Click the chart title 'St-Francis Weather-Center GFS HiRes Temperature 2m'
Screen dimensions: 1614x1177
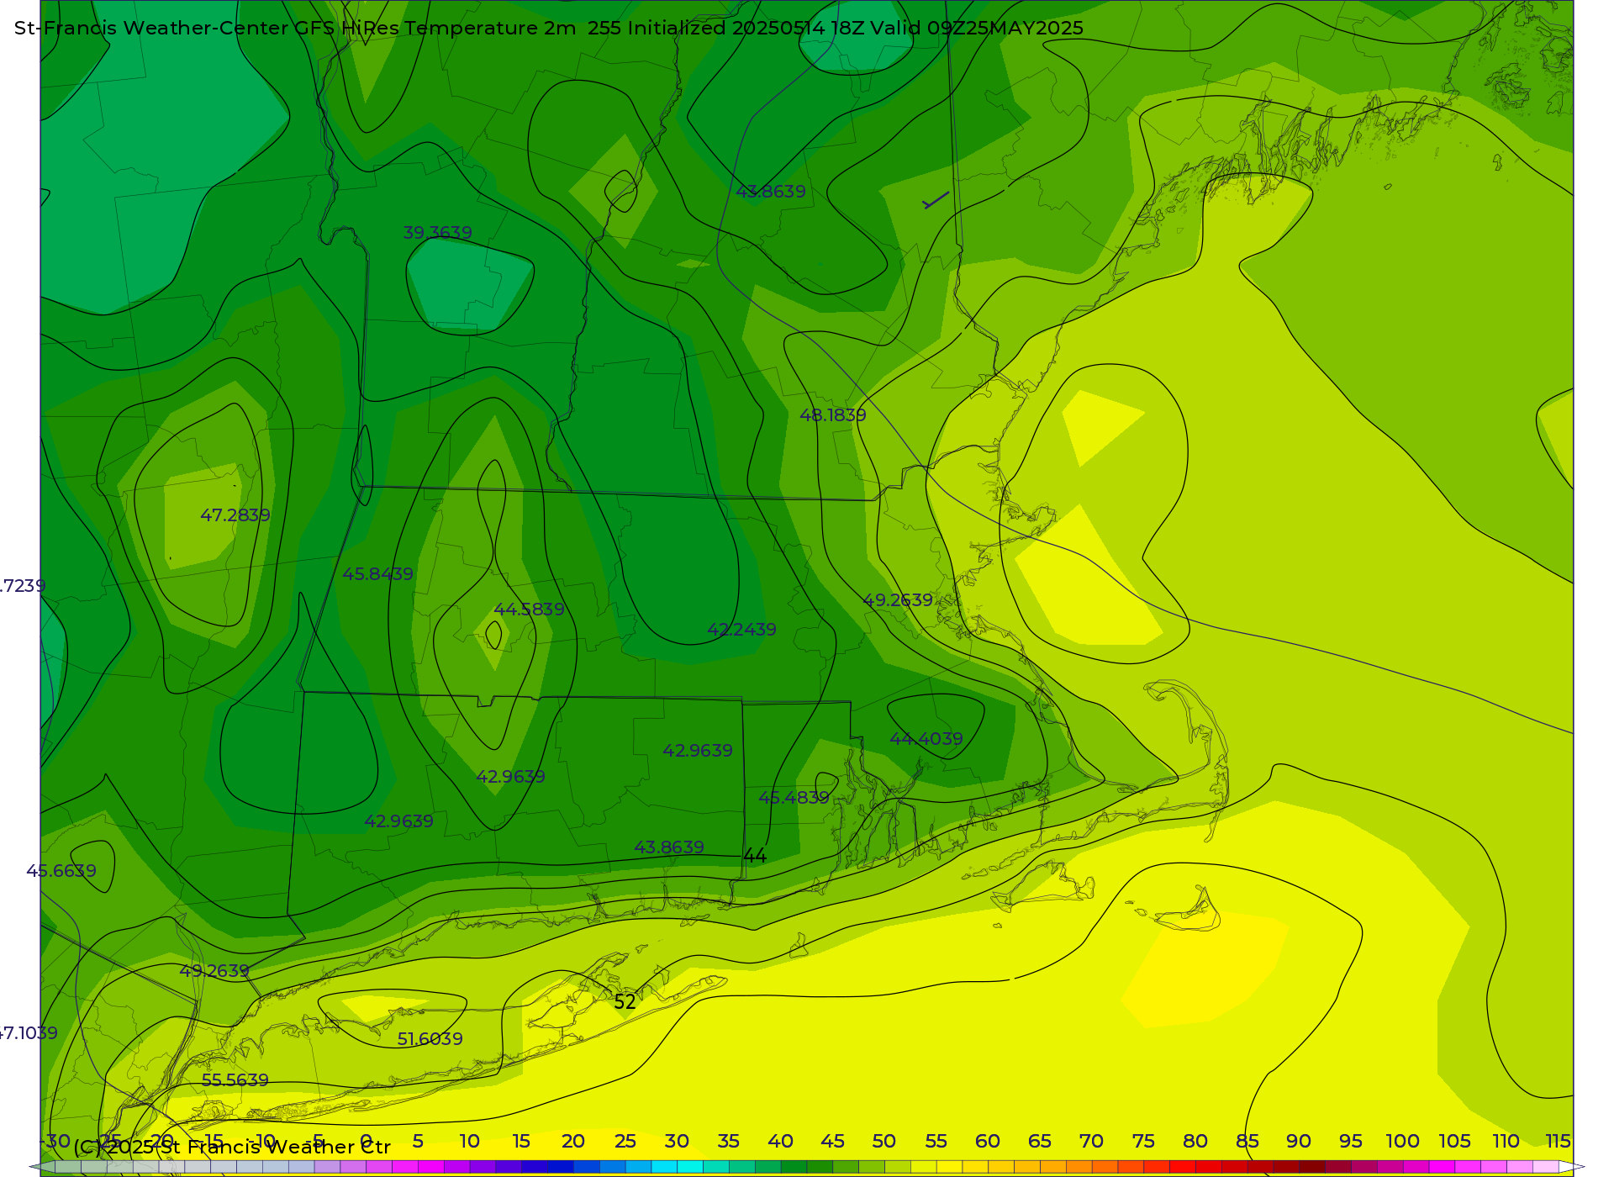click(x=295, y=28)
